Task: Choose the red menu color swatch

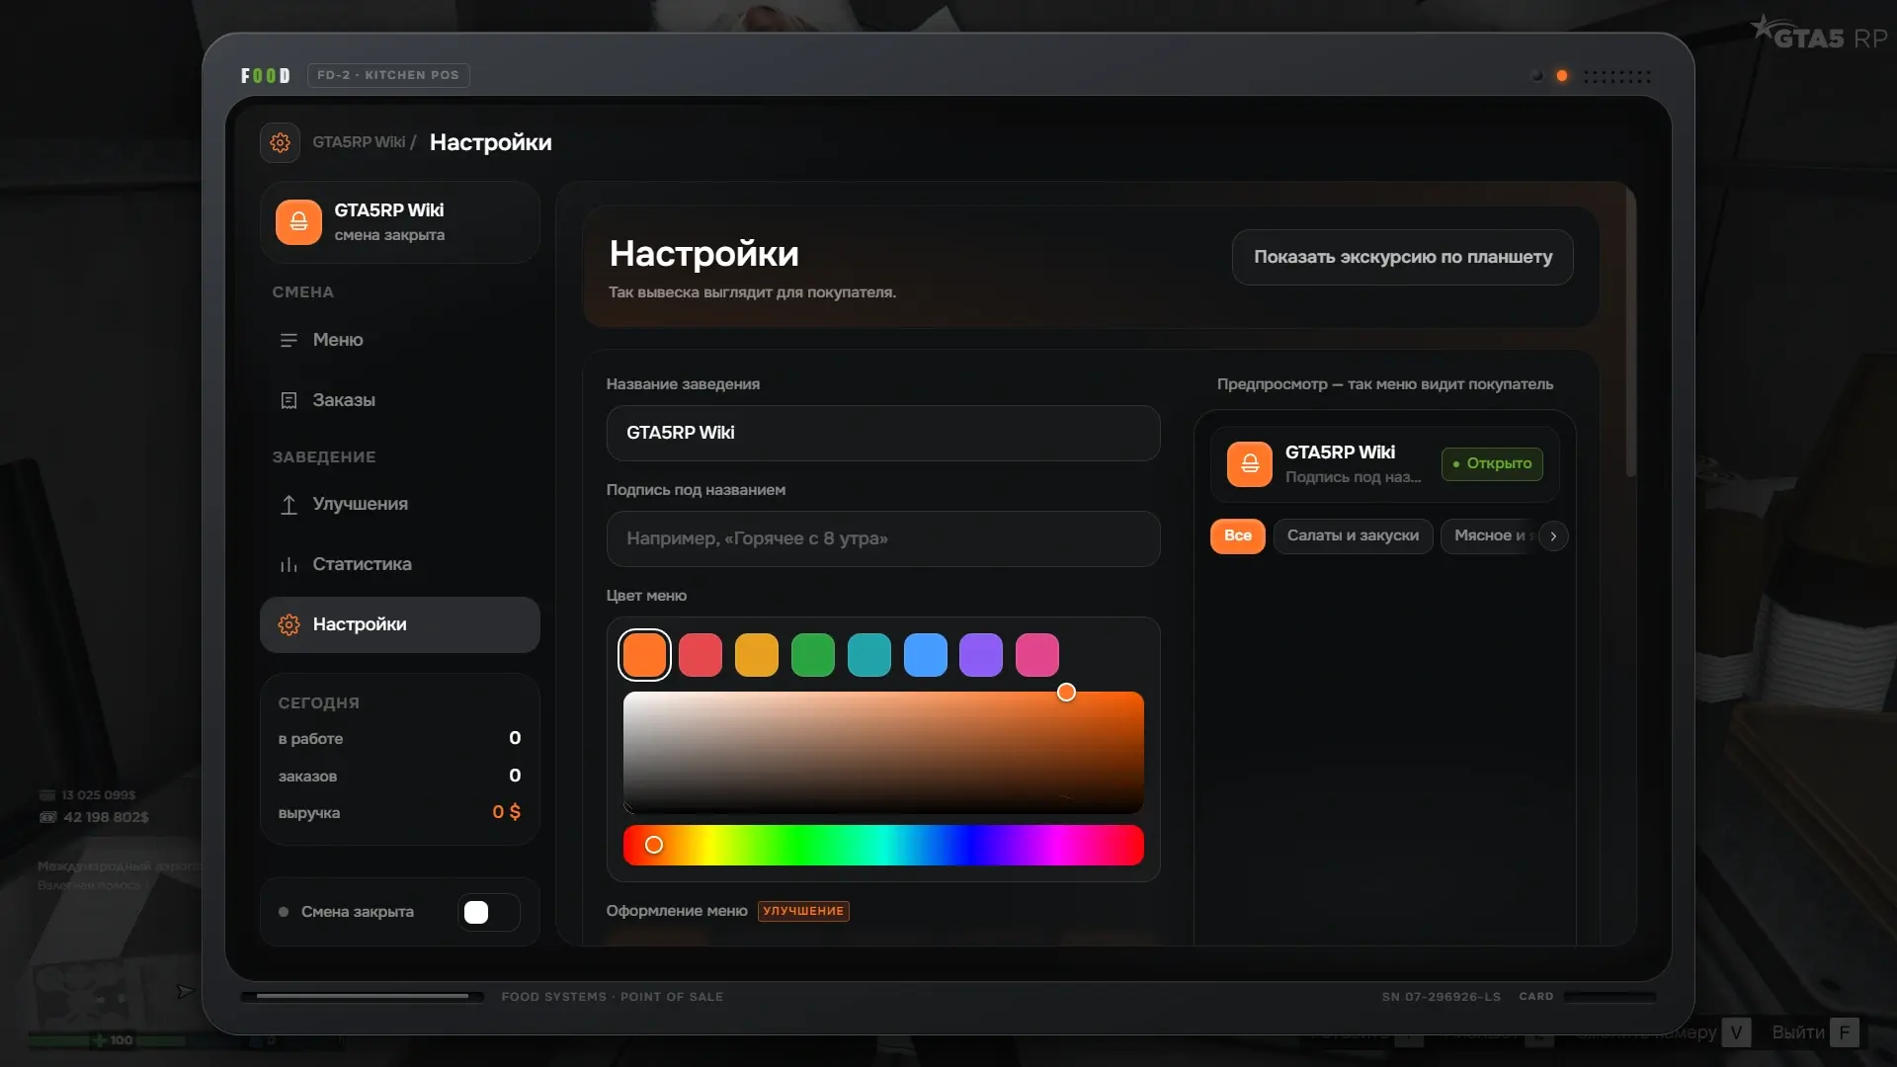Action: [x=701, y=655]
